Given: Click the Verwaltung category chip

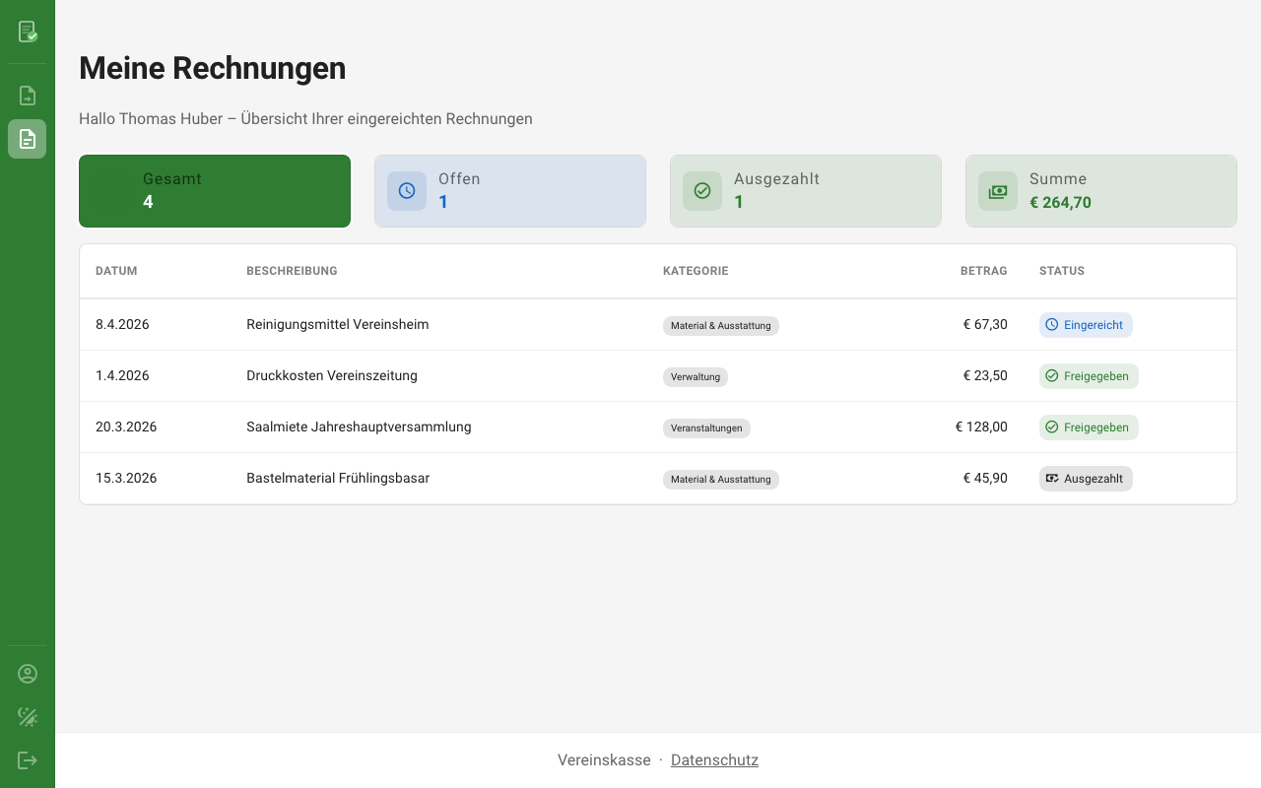Looking at the screenshot, I should (696, 376).
